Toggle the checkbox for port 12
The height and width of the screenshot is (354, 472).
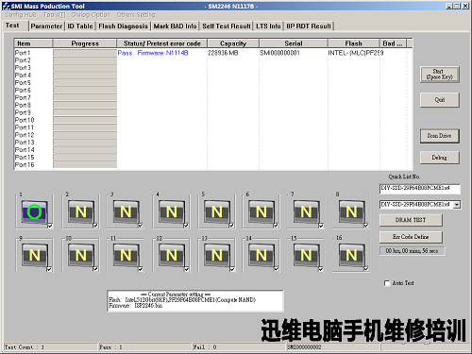pos(186,269)
